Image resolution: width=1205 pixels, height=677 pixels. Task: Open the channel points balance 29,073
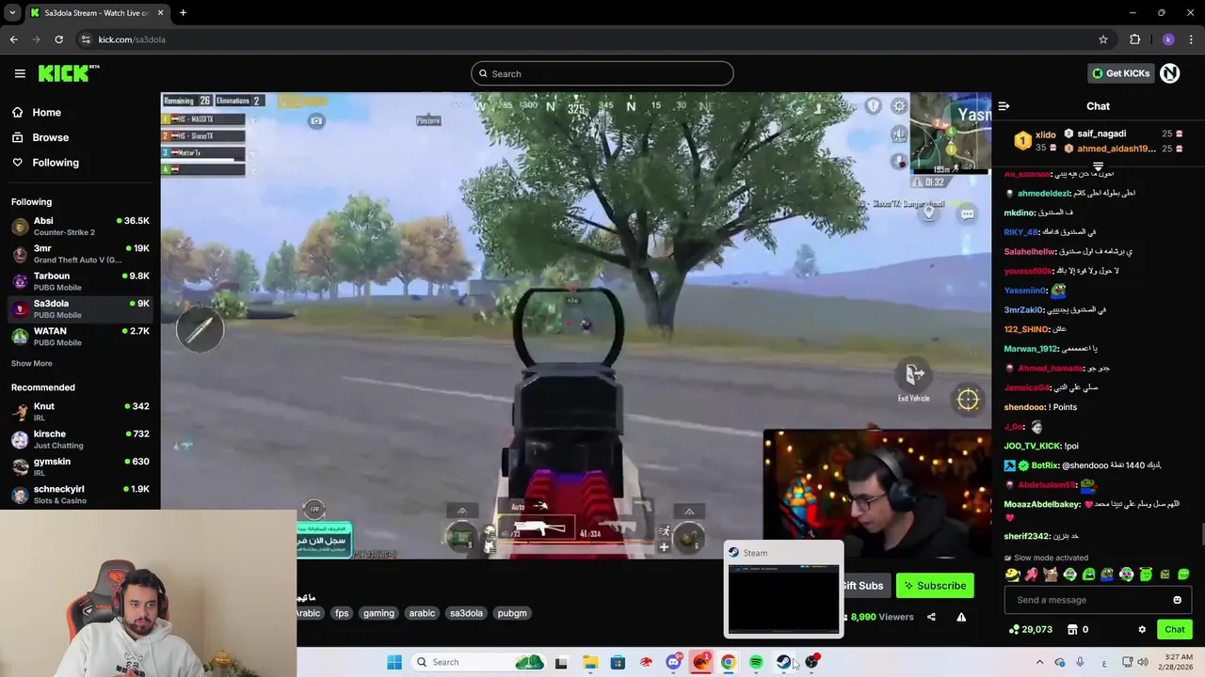point(1030,629)
